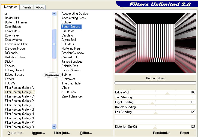Click the Distortion On/Off slider
The image size is (198, 137).
(155, 127)
